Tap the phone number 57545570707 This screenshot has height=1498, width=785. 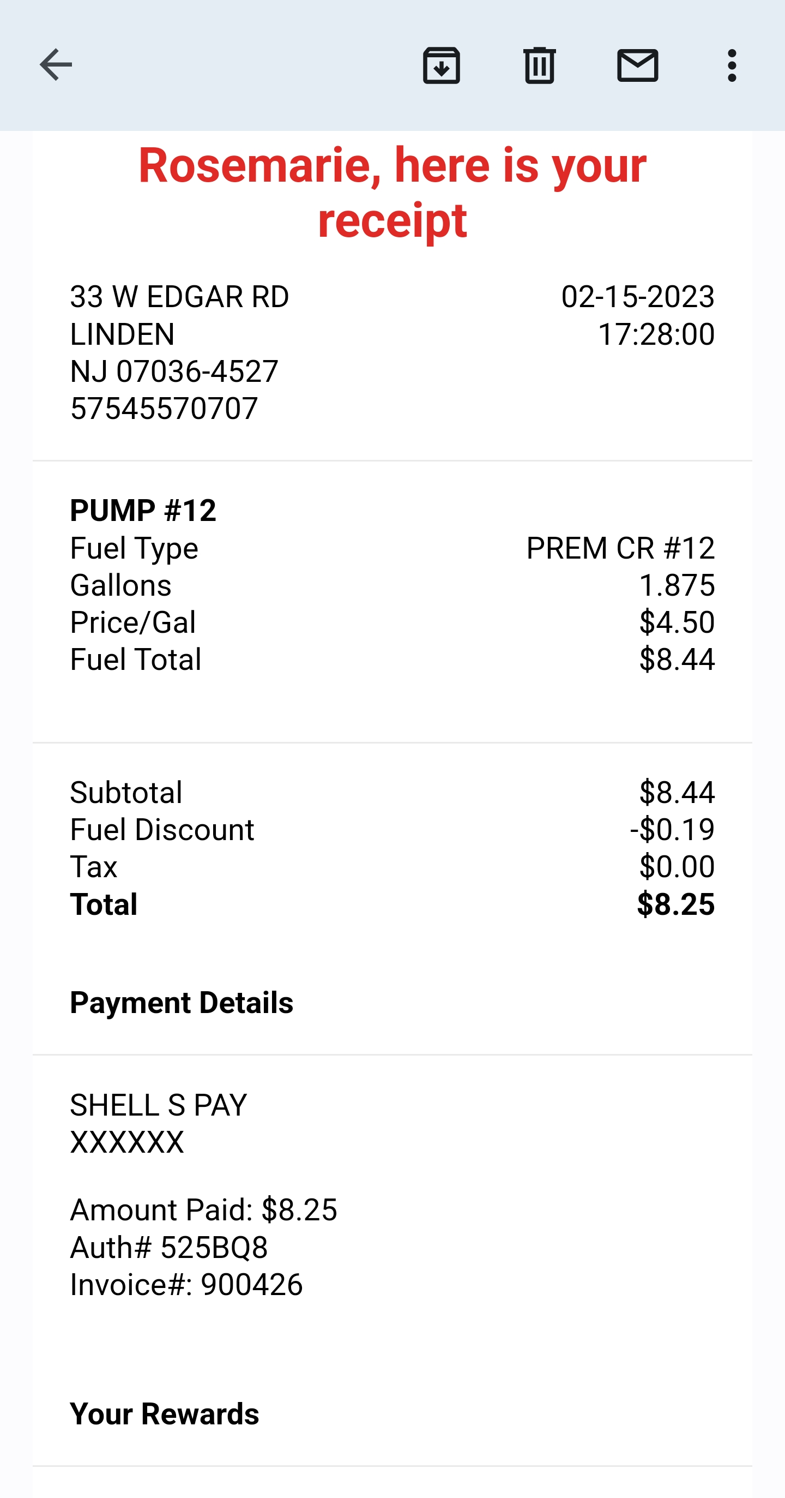164,408
